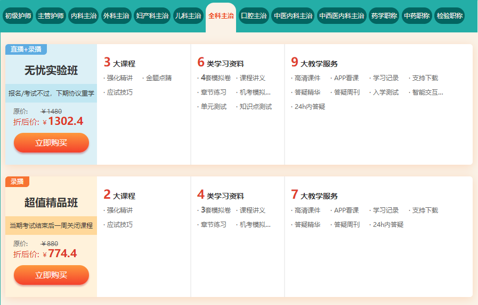
Task: Click 立即购买 for 无忧实验班
Action: coord(51,142)
